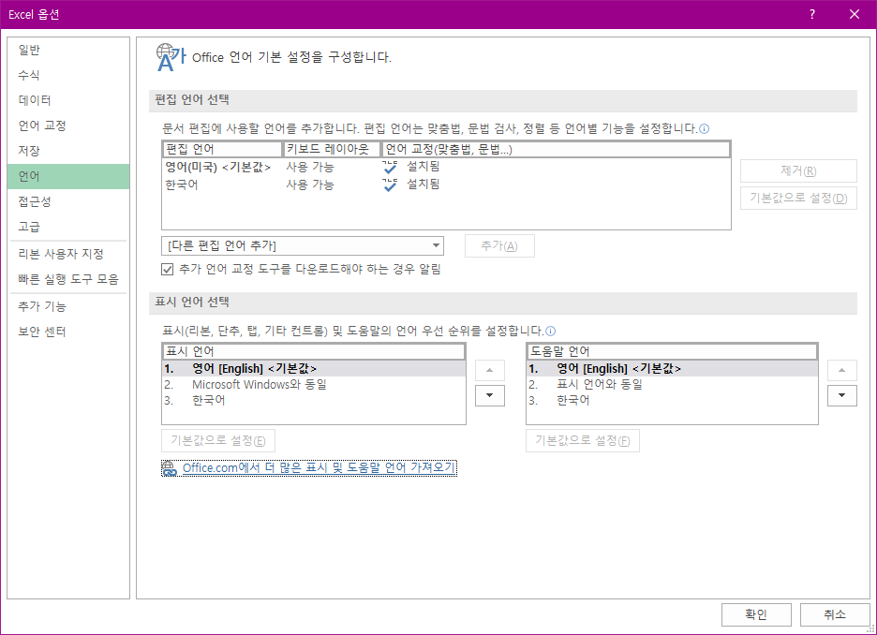Click the info icon after 표시 언어 description

click(550, 332)
